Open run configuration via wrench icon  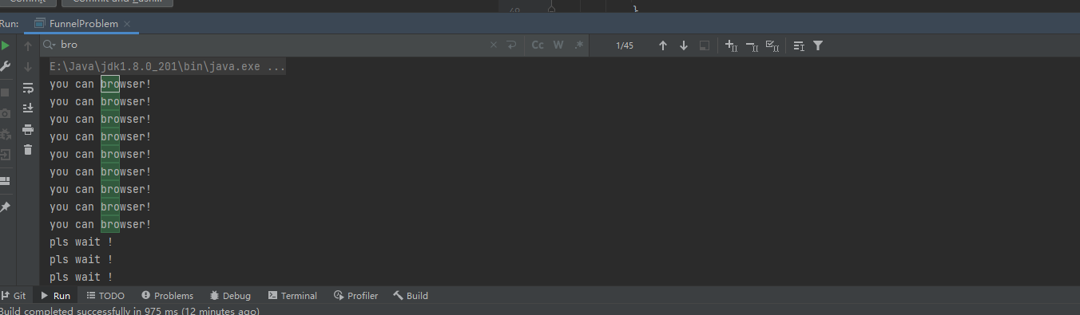click(x=6, y=67)
